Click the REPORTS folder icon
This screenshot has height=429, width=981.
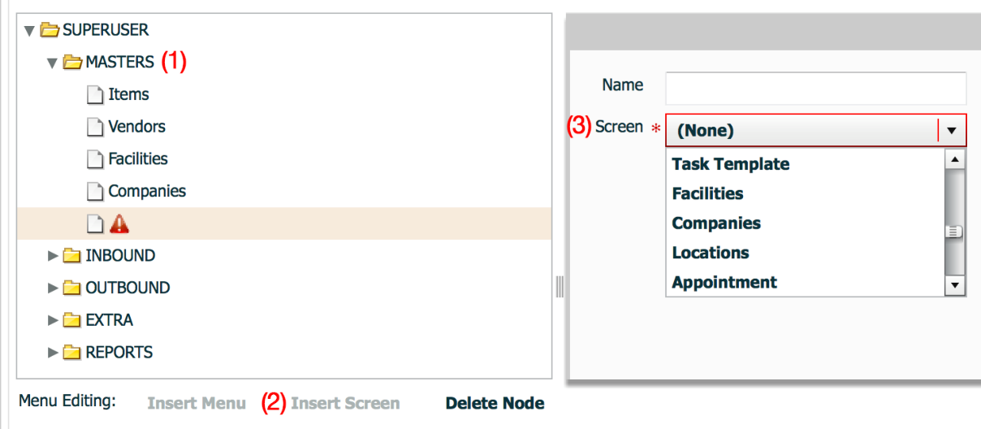tap(72, 353)
